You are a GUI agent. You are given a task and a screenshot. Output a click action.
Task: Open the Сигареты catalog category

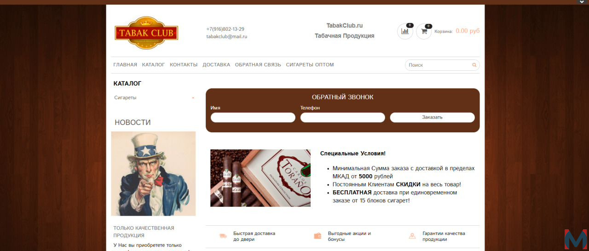click(x=125, y=97)
